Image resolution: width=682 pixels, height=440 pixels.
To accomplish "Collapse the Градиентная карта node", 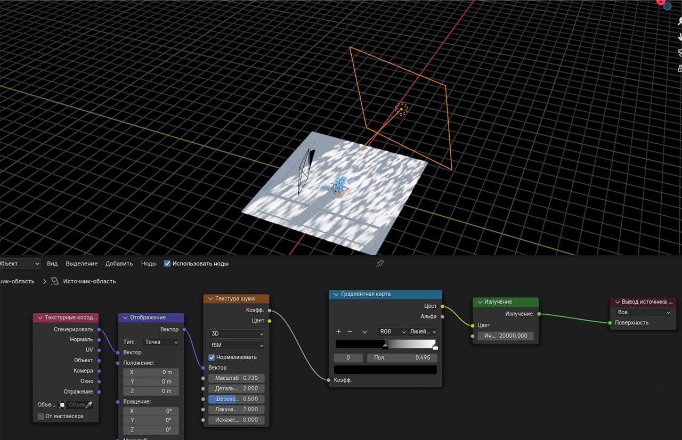I will [x=336, y=294].
